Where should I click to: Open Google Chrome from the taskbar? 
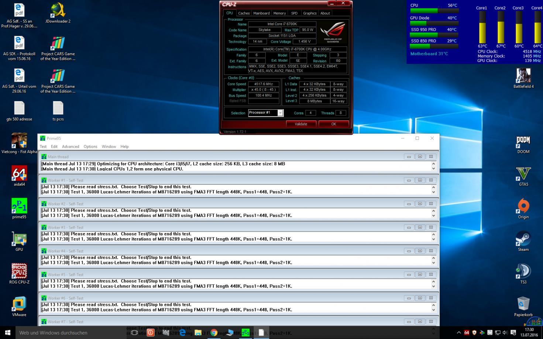pyautogui.click(x=214, y=332)
